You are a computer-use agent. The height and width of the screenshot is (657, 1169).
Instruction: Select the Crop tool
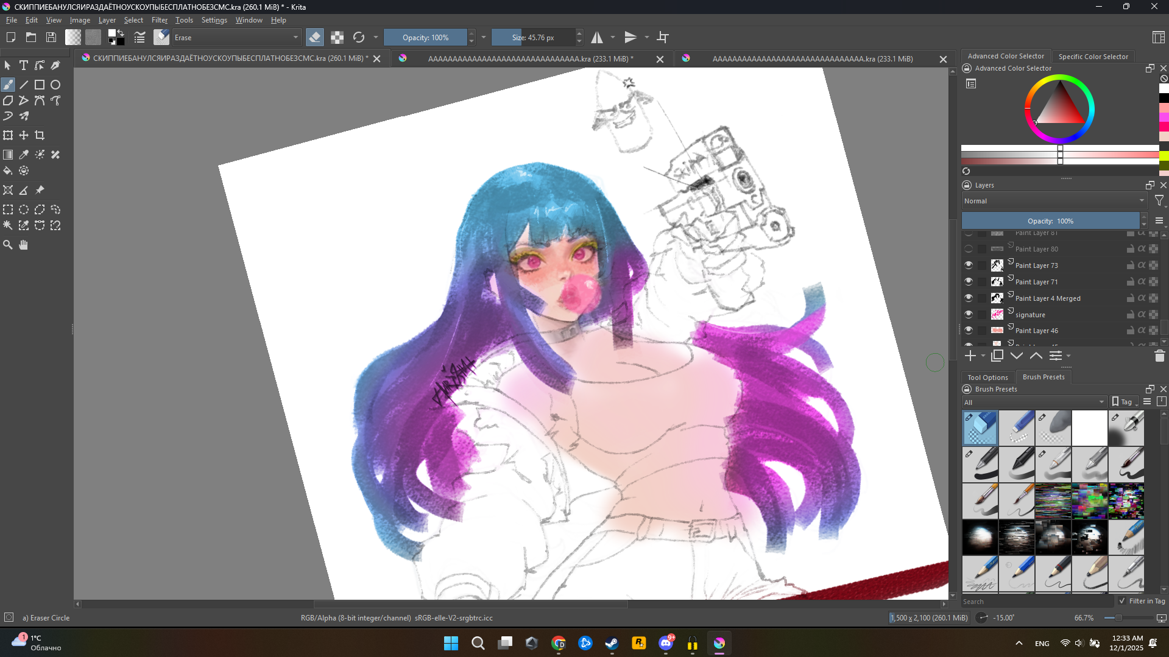(x=40, y=135)
